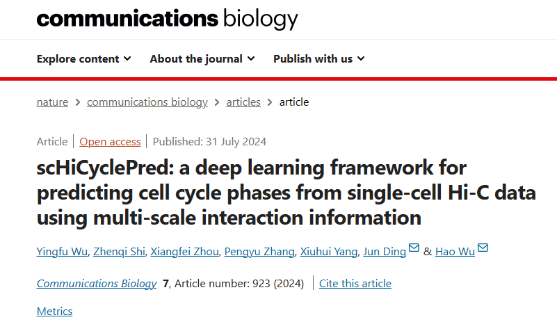
Task: Click email envelope icon next to Hao Wu
Action: 483,248
